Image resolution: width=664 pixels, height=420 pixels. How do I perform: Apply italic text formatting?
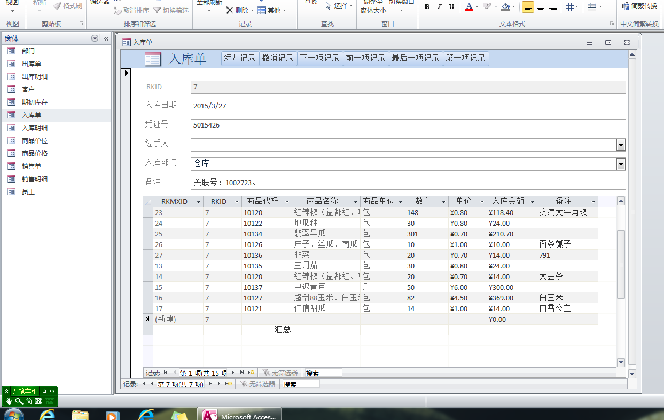(439, 7)
